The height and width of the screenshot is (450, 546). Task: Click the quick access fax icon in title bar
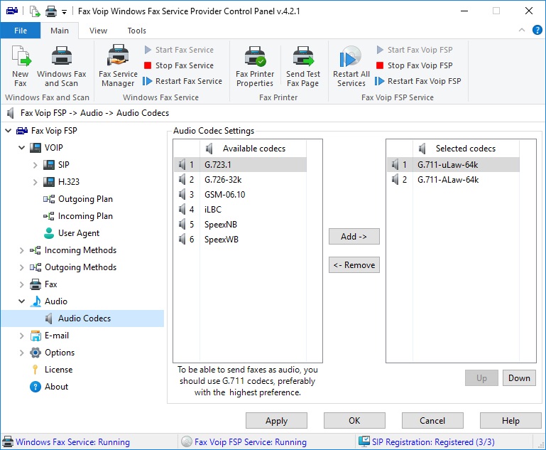(x=12, y=11)
